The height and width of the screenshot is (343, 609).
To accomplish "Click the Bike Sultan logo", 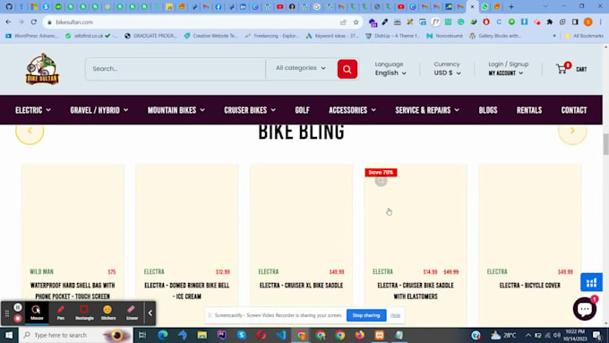I will point(42,69).
